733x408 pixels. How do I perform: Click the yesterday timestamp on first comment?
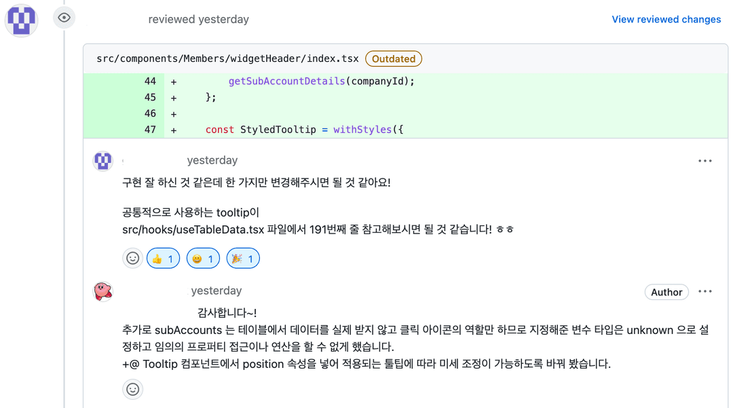(x=212, y=160)
